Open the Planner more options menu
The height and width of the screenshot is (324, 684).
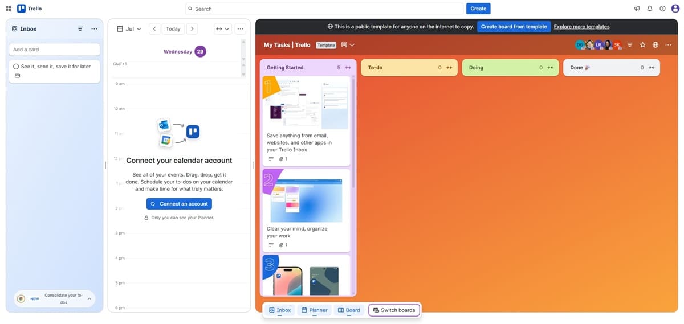[x=241, y=29]
